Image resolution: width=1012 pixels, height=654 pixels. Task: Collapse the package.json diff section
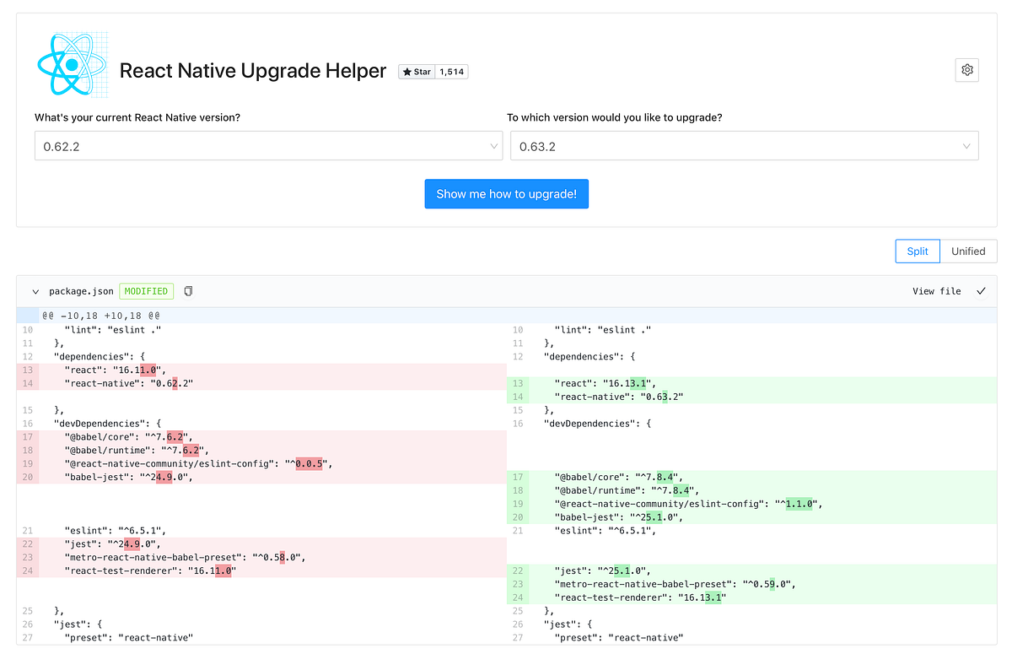coord(35,290)
